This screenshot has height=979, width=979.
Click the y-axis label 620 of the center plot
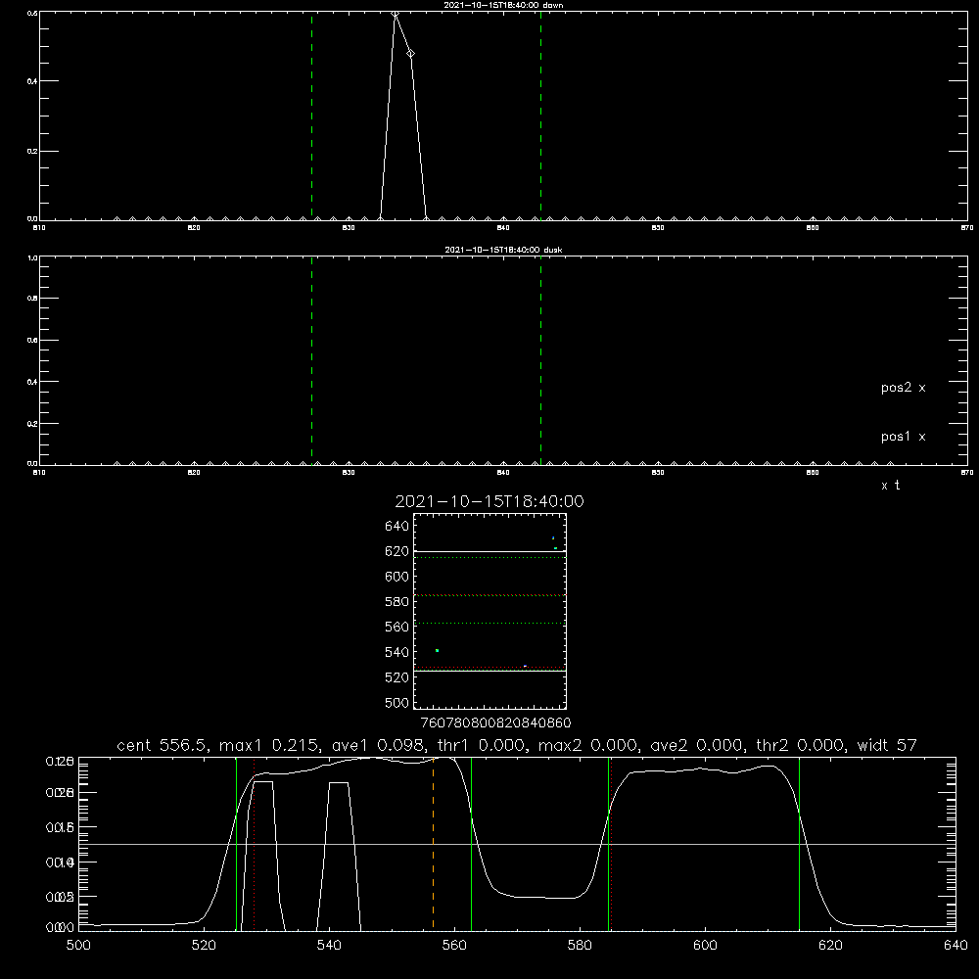pos(397,551)
